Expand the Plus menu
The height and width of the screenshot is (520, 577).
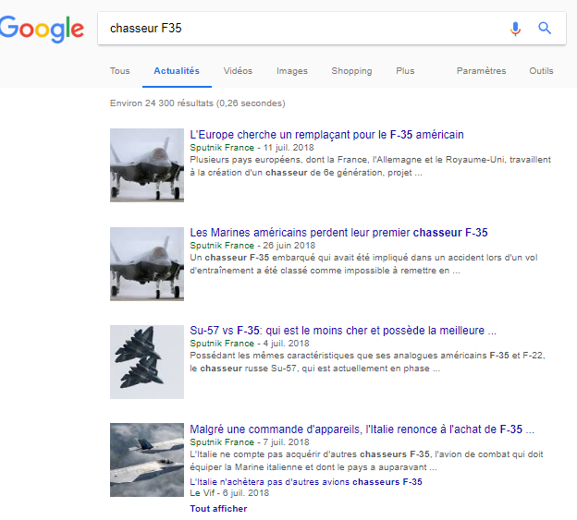point(405,71)
